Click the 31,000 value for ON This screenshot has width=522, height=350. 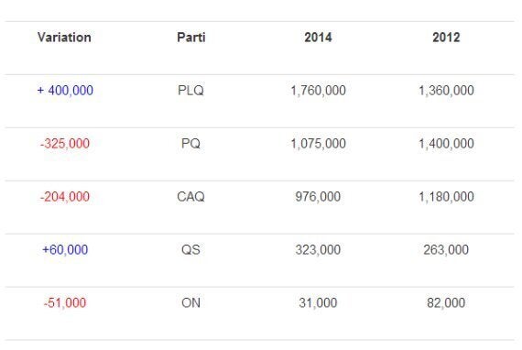(x=318, y=302)
